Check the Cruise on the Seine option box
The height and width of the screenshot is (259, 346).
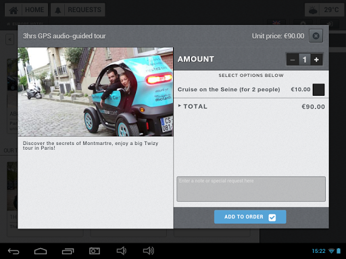pos(318,90)
